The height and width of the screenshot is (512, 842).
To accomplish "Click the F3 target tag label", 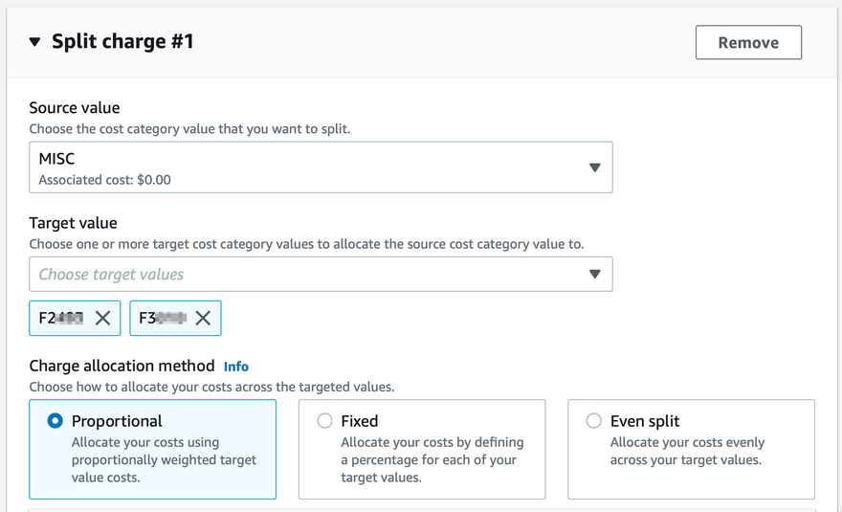I will pos(161,319).
